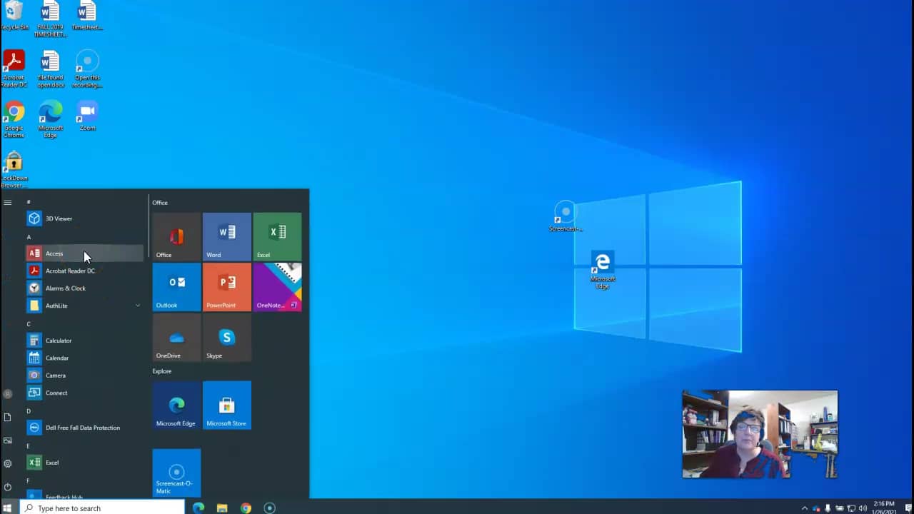The width and height of the screenshot is (914, 514).
Task: Open the Calculator app entry
Action: point(84,341)
